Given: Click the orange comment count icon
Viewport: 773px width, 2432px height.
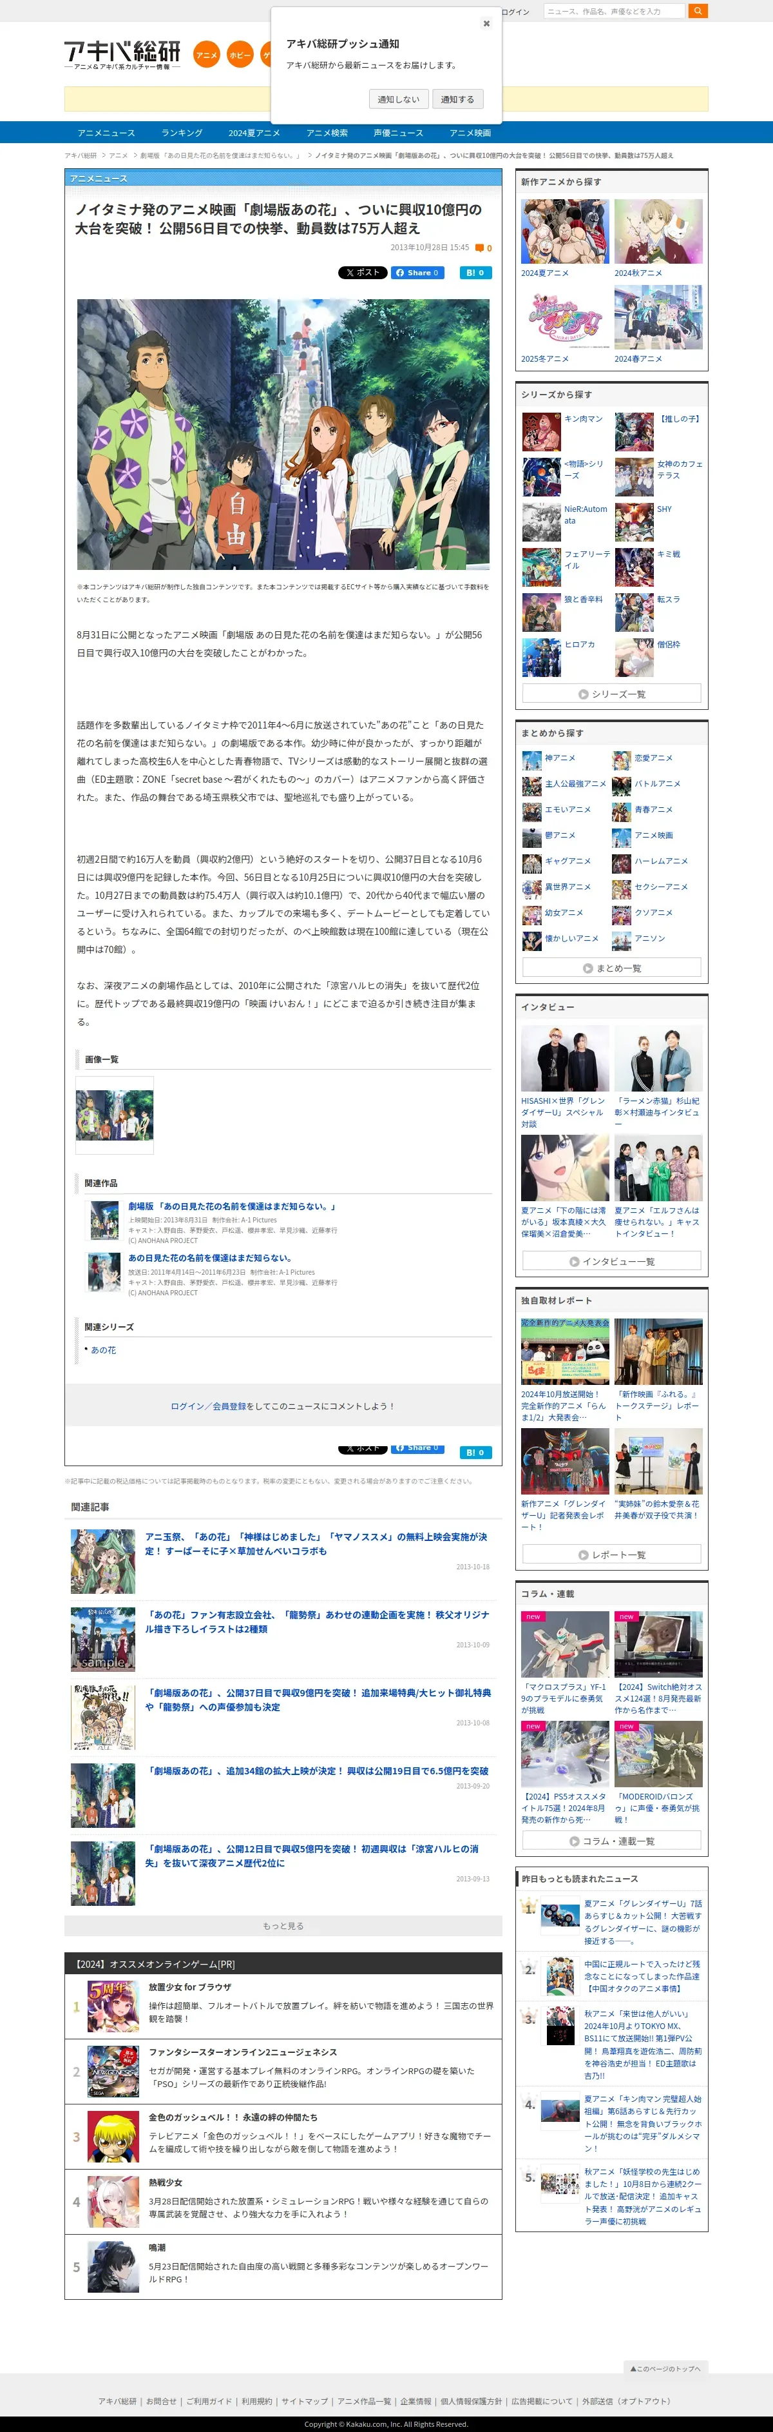Looking at the screenshot, I should coord(480,248).
